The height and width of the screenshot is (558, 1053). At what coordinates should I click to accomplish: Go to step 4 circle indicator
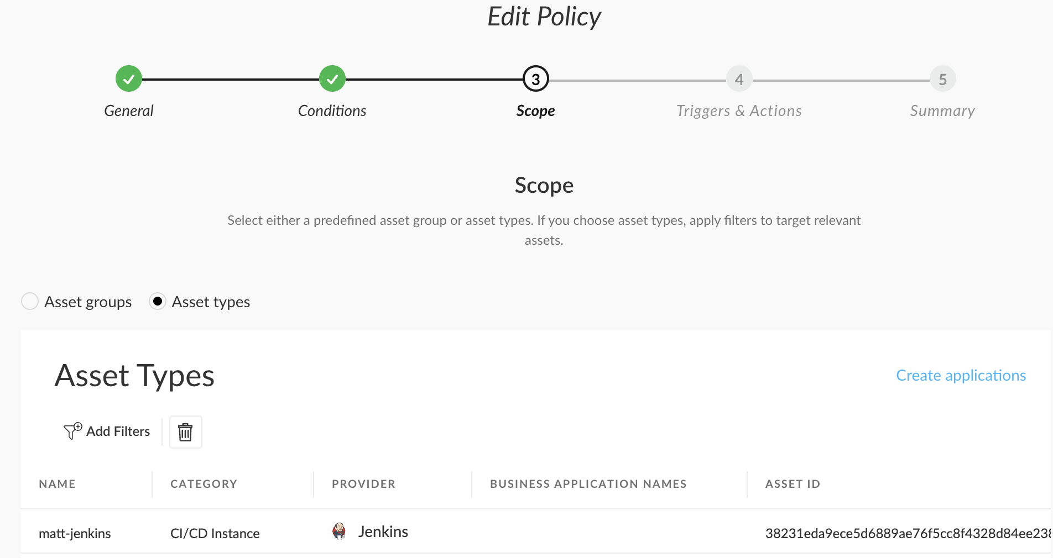tap(739, 80)
